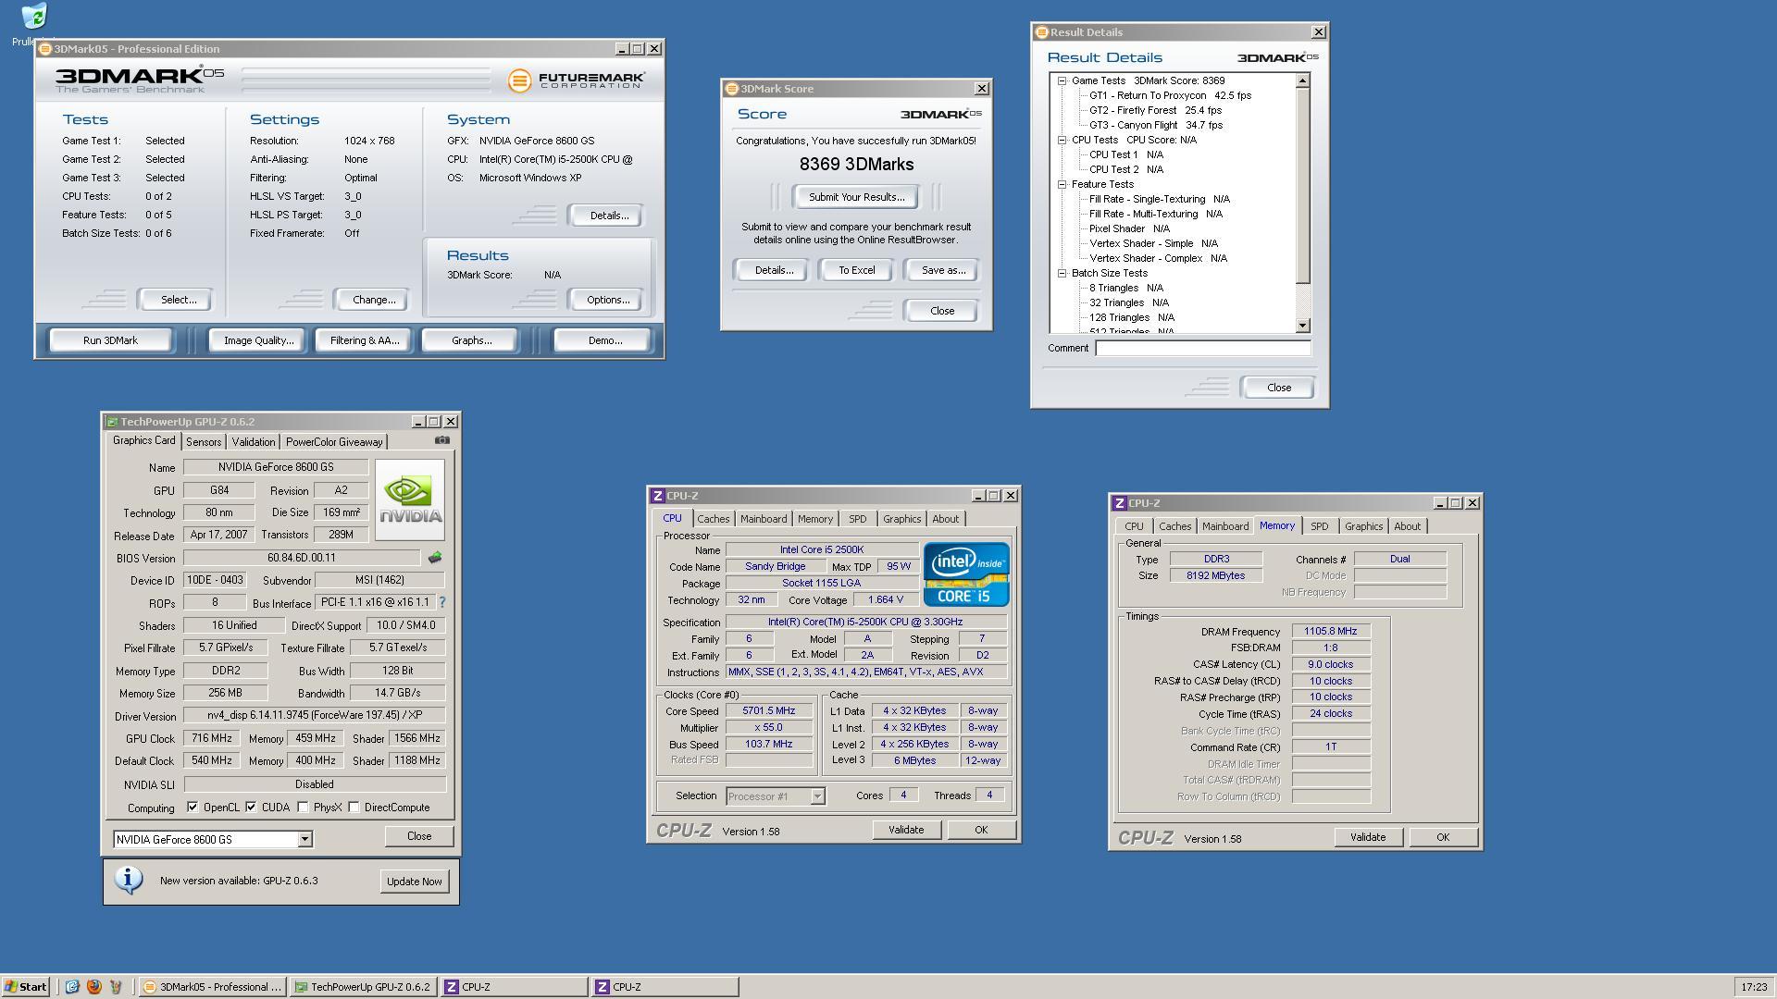This screenshot has height=999, width=1777.
Task: Click Details button under System
Action: [608, 216]
